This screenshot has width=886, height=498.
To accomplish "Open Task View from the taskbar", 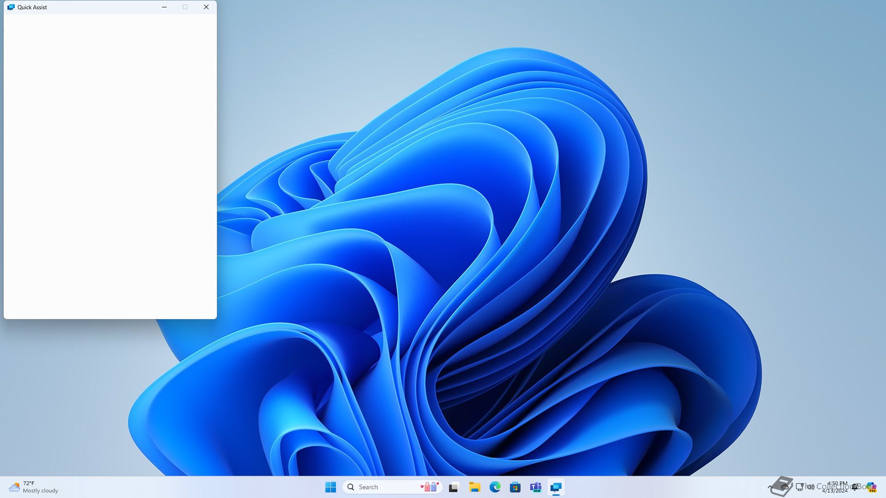I will (454, 487).
